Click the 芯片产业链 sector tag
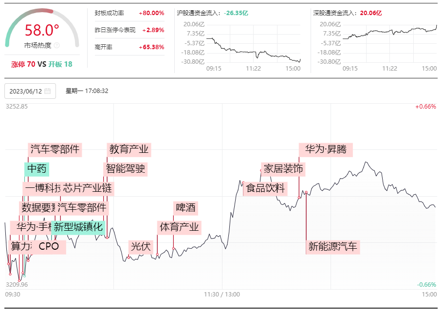The height and width of the screenshot is (313, 443). 87,189
